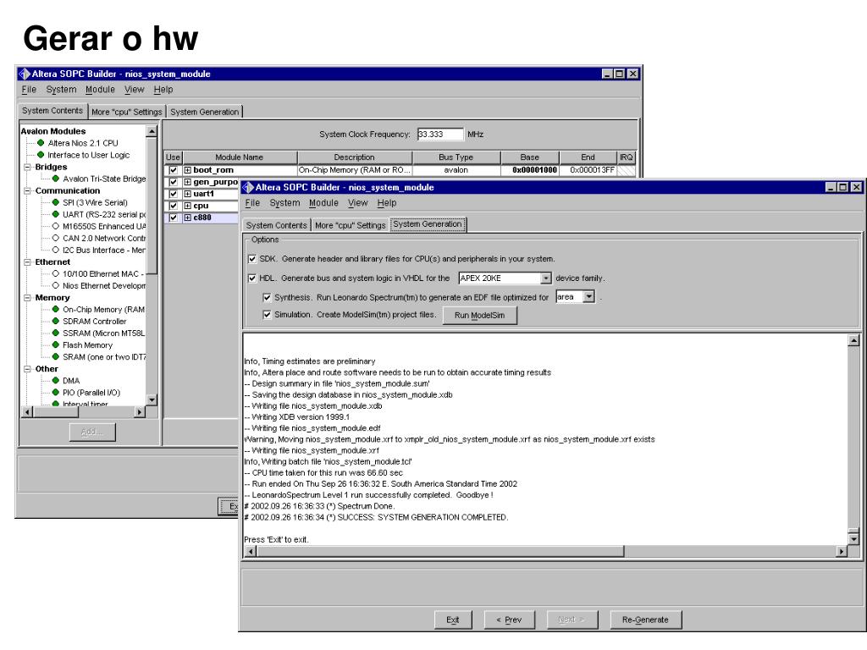Image resolution: width=867 pixels, height=650 pixels.
Task: Click the SPI (3 Wire Serial) module icon
Action: click(55, 202)
